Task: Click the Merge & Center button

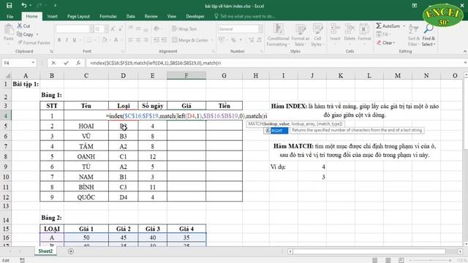Action: click(190, 40)
